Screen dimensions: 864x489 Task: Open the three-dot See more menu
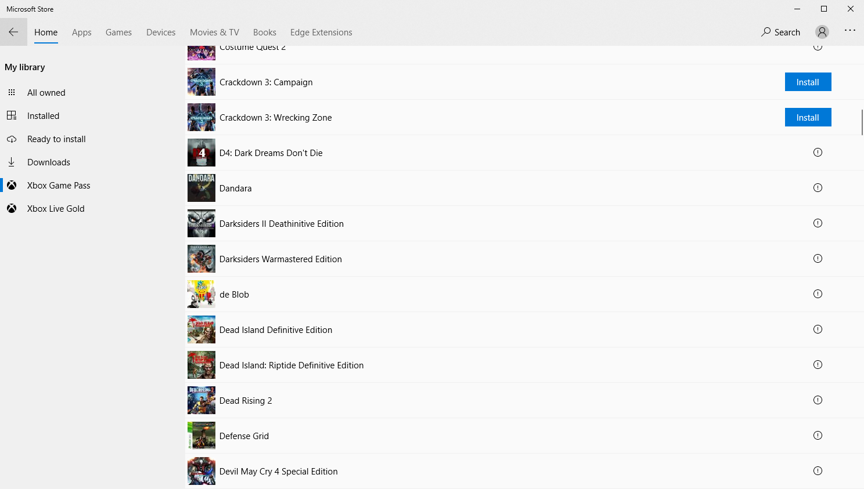coord(850,30)
